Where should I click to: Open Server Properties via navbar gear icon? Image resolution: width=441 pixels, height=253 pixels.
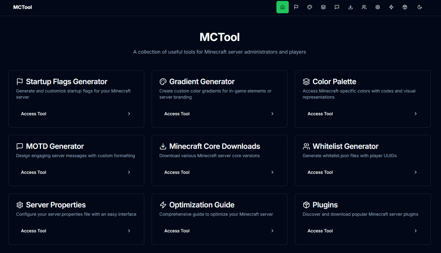[378, 7]
